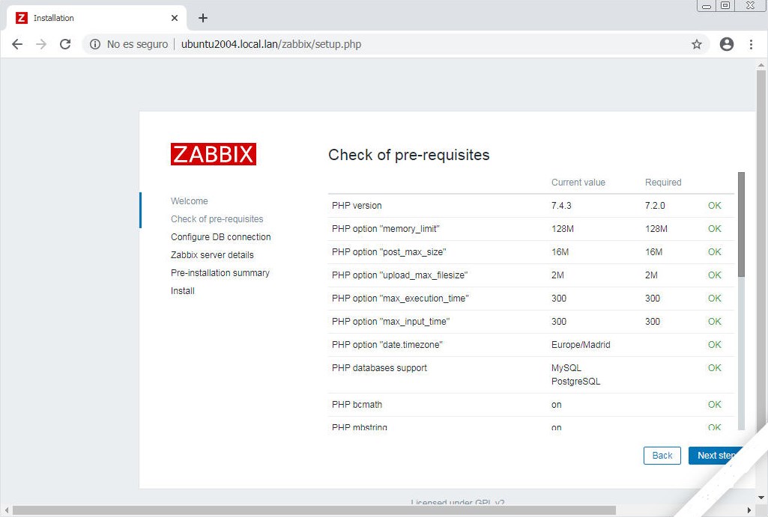Click the 'PHP version' row label

[357, 206]
